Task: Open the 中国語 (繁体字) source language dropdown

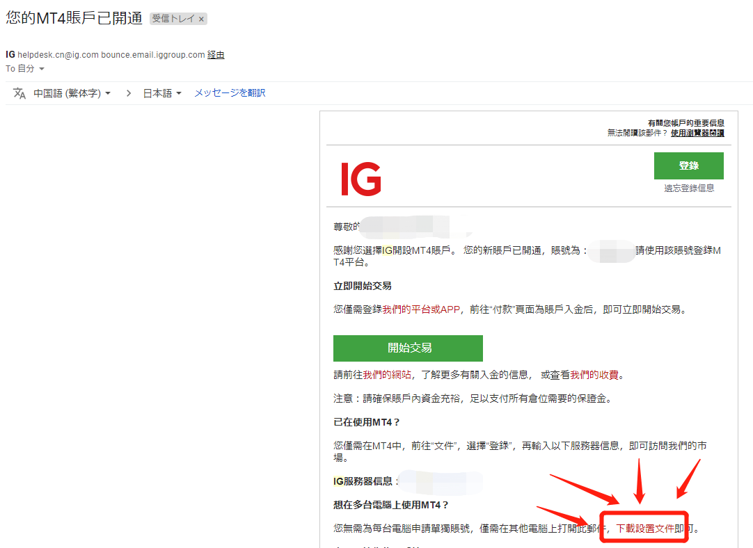Action: point(72,93)
